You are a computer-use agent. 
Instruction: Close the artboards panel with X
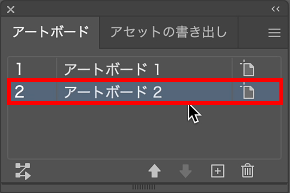click(x=11, y=9)
